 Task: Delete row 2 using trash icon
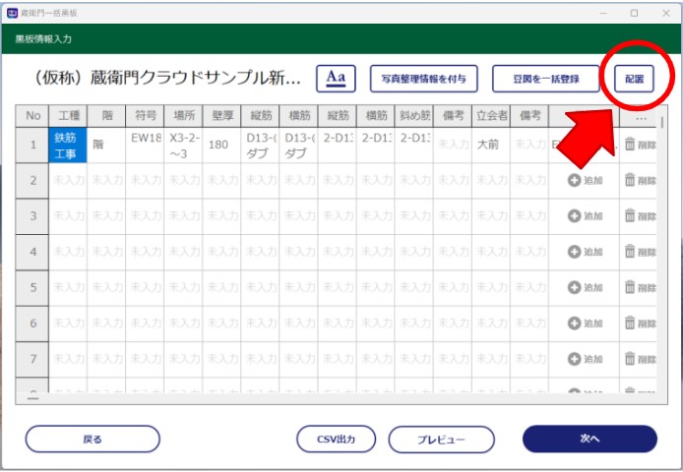pyautogui.click(x=641, y=180)
